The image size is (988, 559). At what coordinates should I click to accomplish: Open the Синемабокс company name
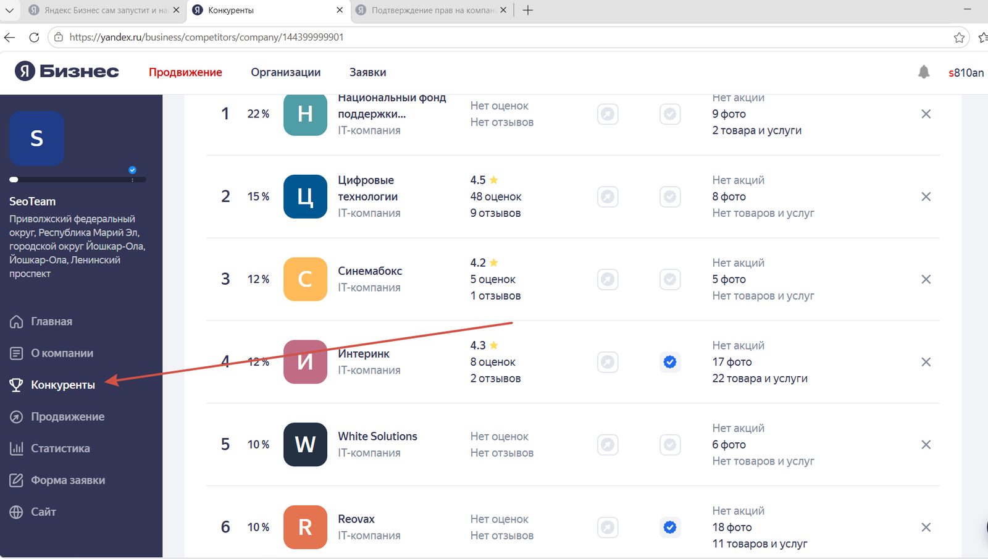(x=370, y=271)
